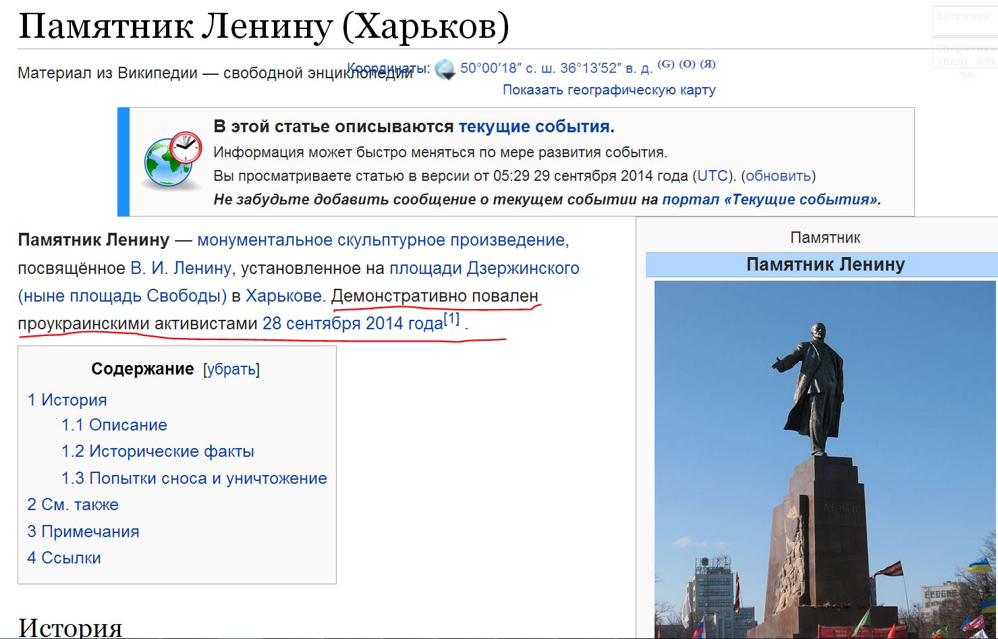998x639 pixels.
Task: Go to '1.2 Исторические факты' section
Action: (157, 451)
